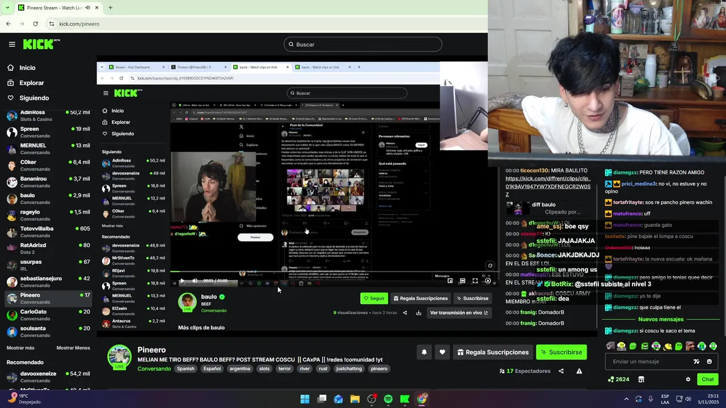
Task: Expand hidden system tray icons
Action: [x=626, y=399]
